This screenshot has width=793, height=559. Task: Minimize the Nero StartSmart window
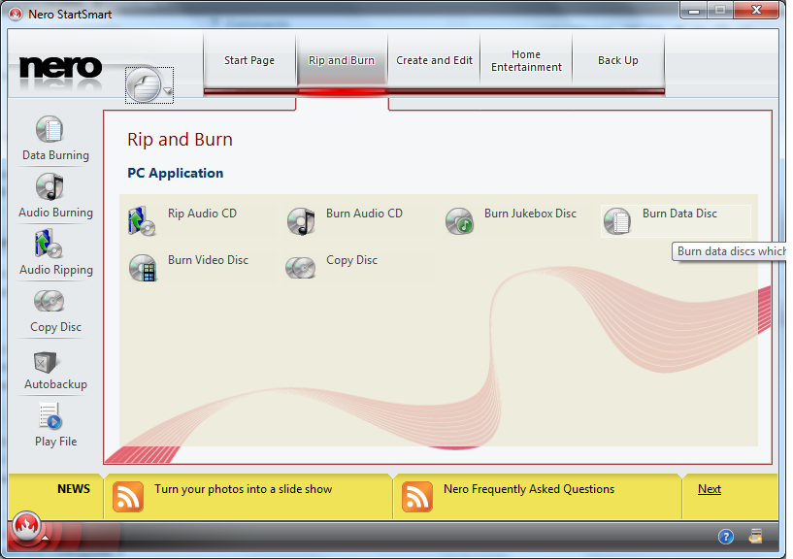pos(694,11)
